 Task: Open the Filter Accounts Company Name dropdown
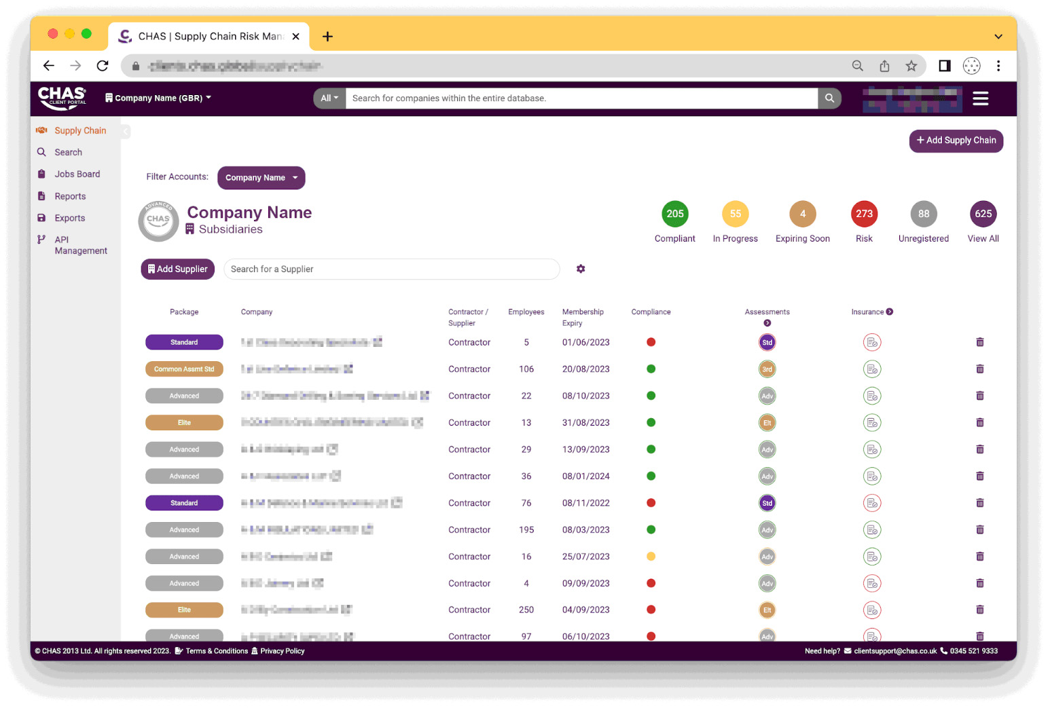point(261,178)
